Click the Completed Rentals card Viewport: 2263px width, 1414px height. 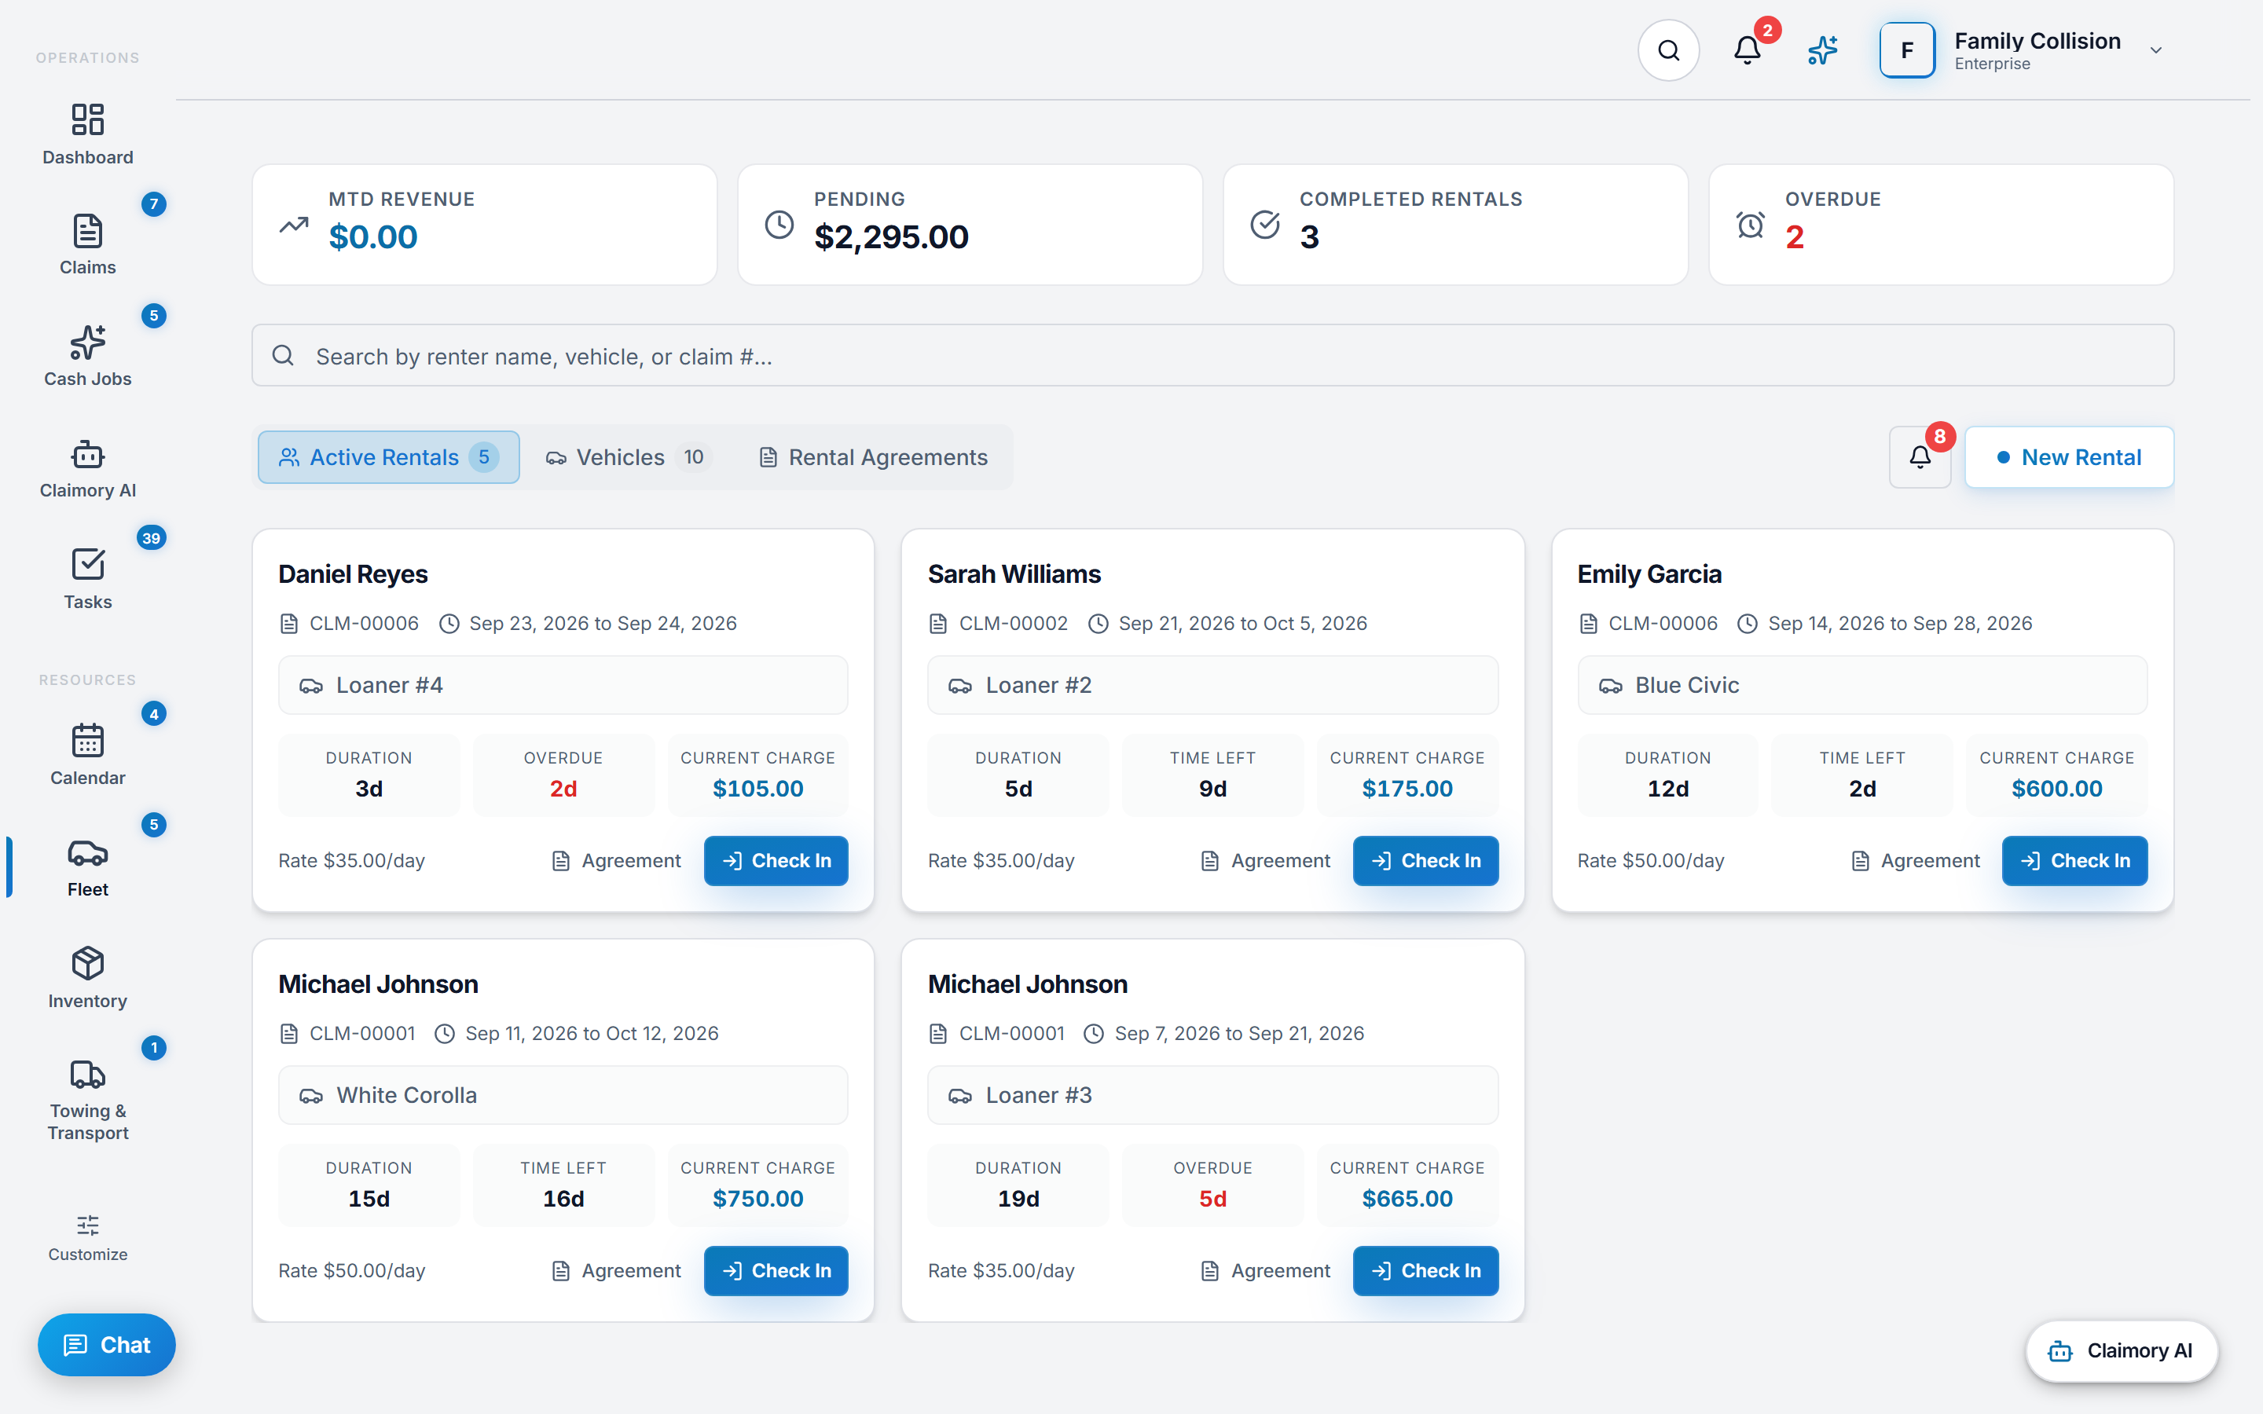pyautogui.click(x=1456, y=225)
